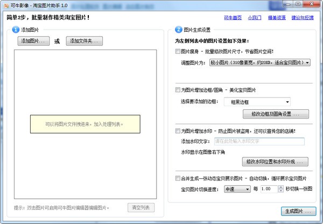This screenshot has height=224, width=323.
Task: Click the 修改水印位置和水印外观 button
Action: (x=275, y=162)
